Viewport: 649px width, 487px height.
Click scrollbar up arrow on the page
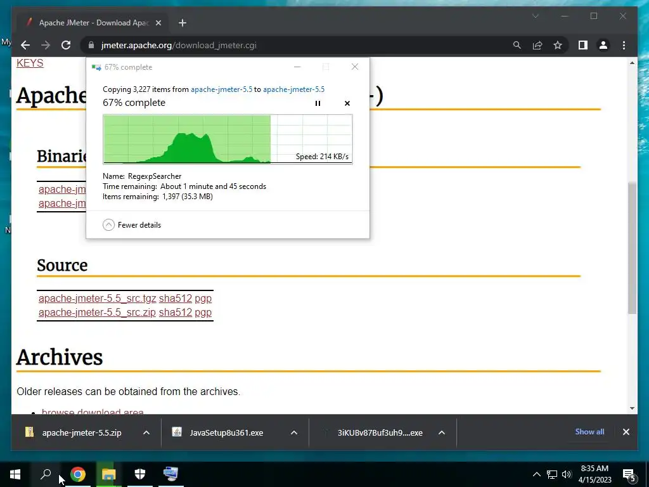pos(632,63)
